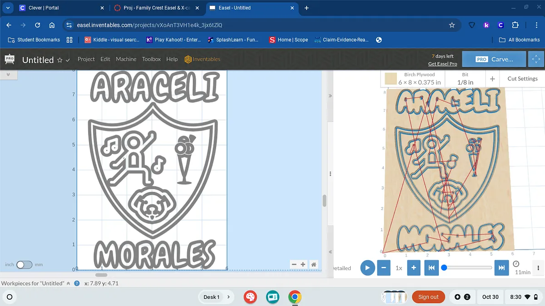The height and width of the screenshot is (306, 545).
Task: Click the home reset view icon
Action: tap(313, 264)
